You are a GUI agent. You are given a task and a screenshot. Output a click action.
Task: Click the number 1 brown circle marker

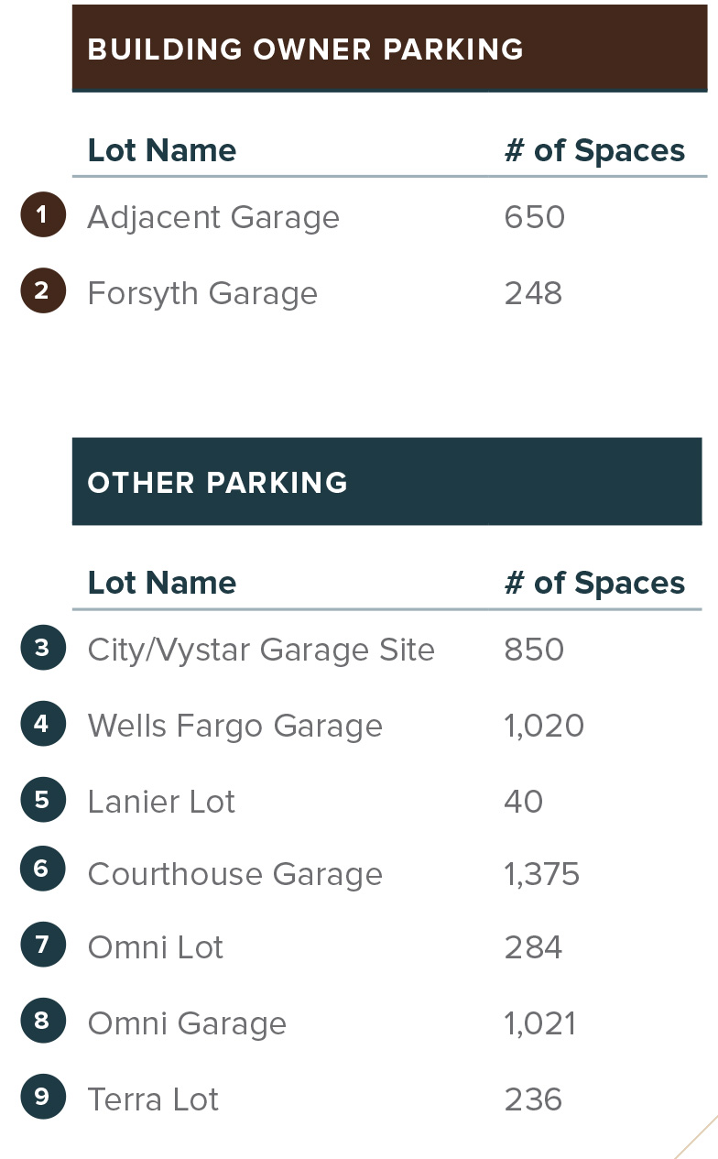42,215
